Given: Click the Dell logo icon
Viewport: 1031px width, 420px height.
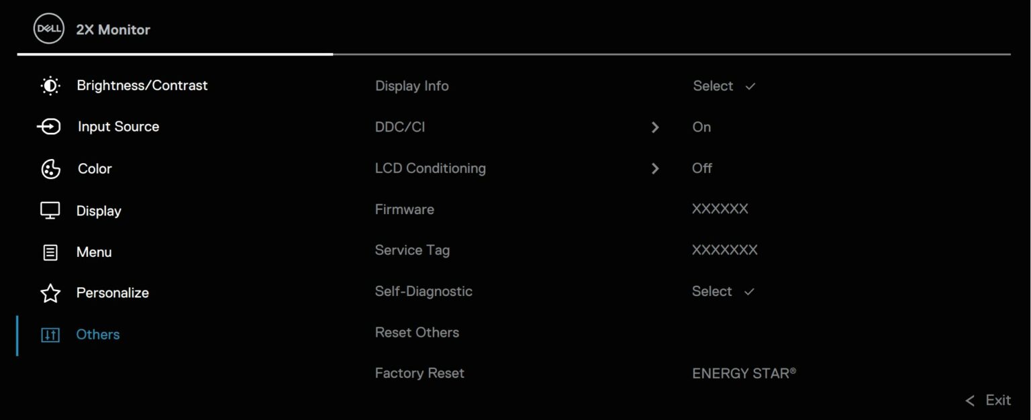Looking at the screenshot, I should point(49,30).
